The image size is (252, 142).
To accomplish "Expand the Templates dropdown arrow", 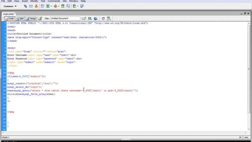I will [x=78, y=6].
